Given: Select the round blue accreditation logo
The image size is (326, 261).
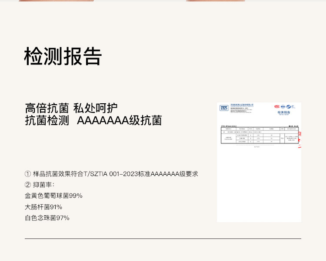Looking at the screenshot, I should tap(283, 106).
